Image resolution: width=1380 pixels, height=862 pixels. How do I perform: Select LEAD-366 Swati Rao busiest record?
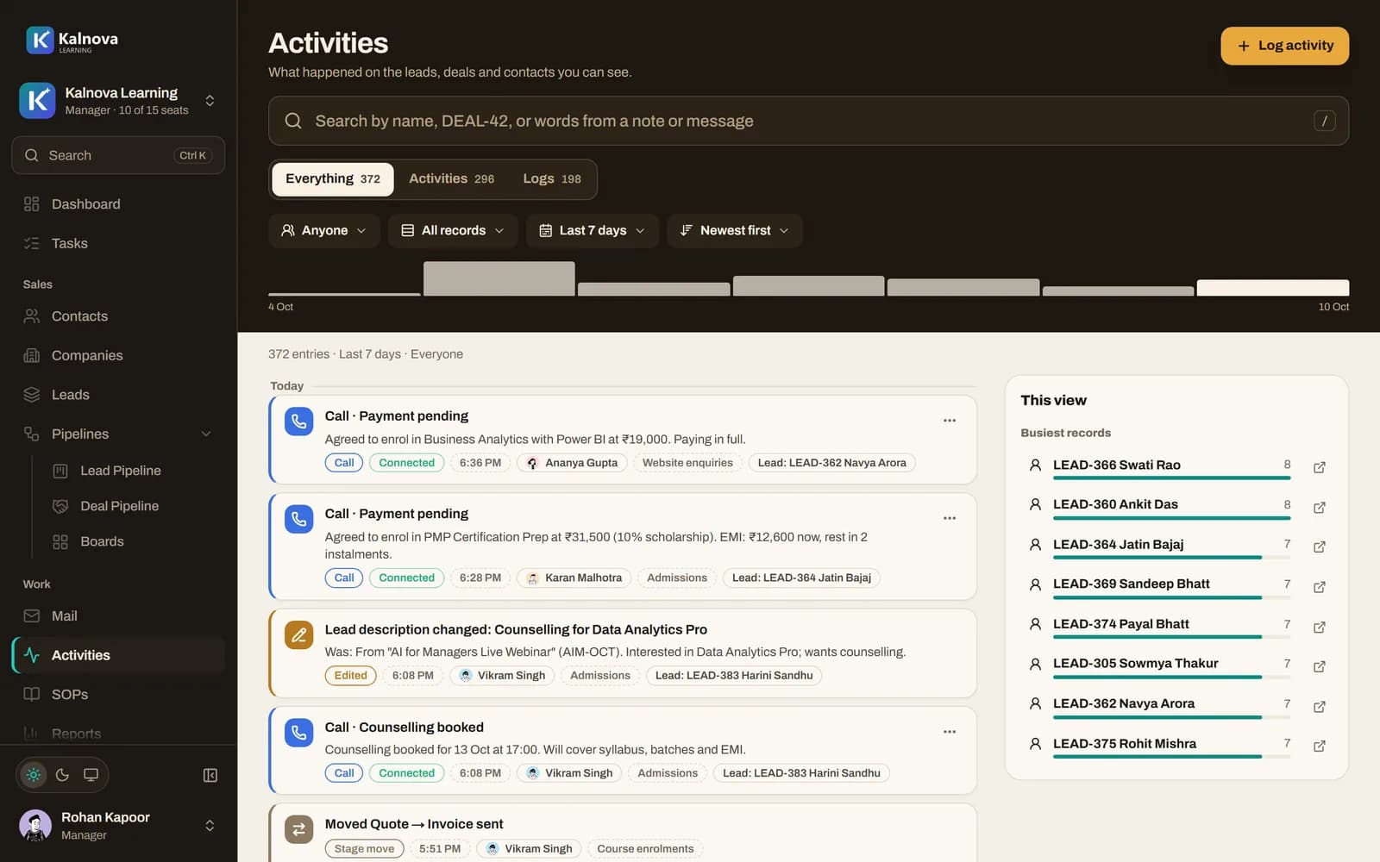pos(1160,466)
